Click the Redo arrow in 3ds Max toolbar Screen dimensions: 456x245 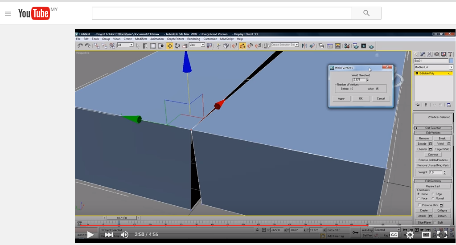coord(87,45)
